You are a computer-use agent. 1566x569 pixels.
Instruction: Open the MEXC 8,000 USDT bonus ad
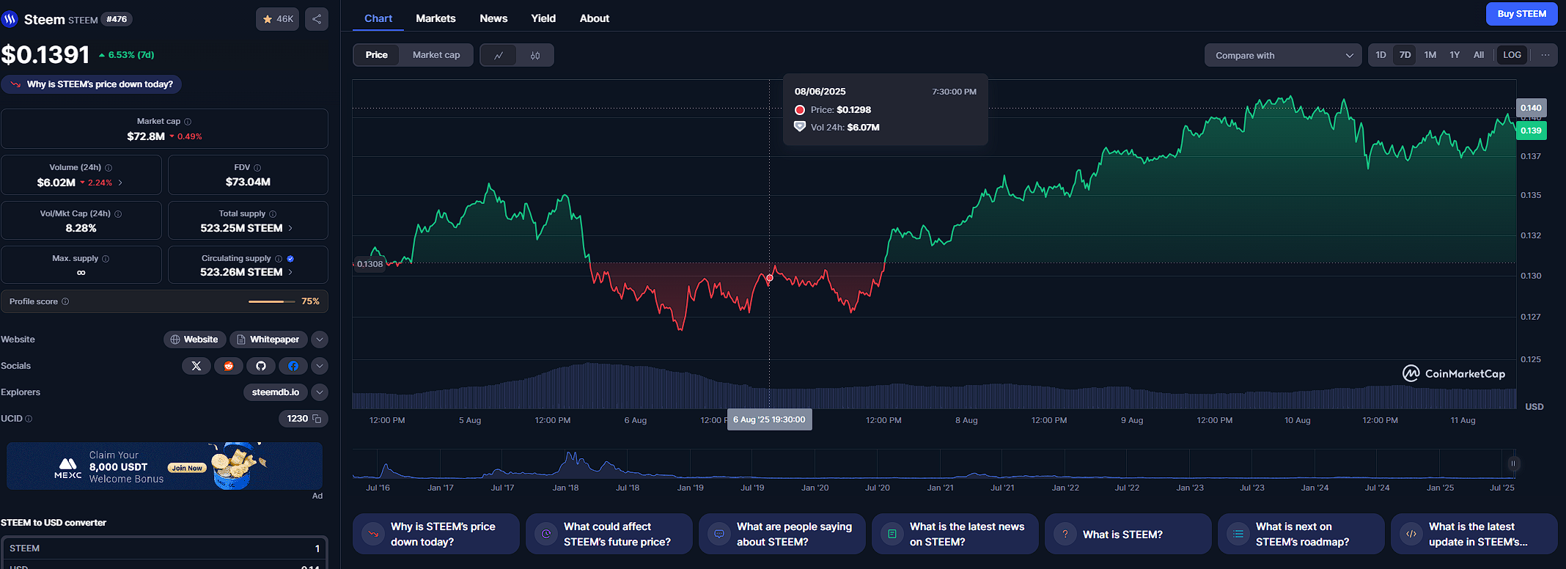coord(164,466)
